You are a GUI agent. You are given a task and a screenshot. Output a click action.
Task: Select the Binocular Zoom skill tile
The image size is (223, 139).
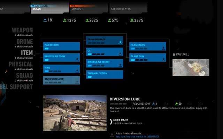point(61,58)
